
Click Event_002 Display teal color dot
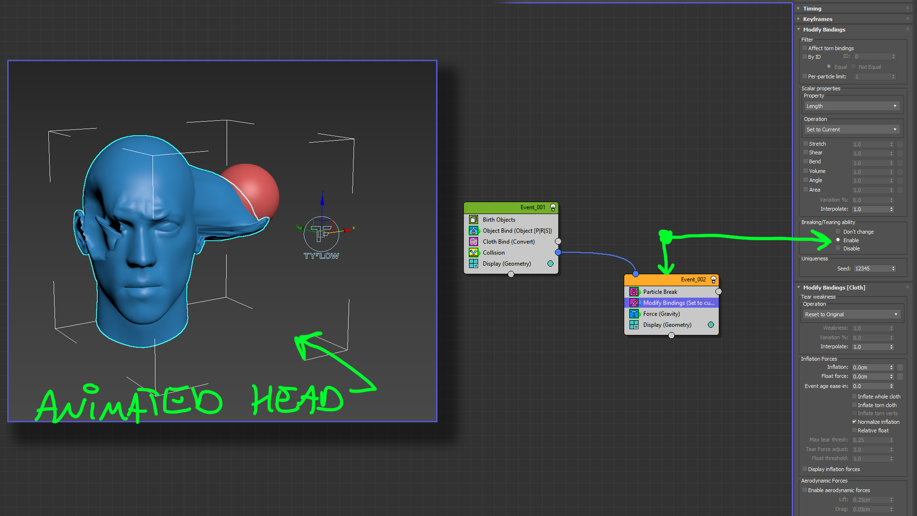pos(711,325)
